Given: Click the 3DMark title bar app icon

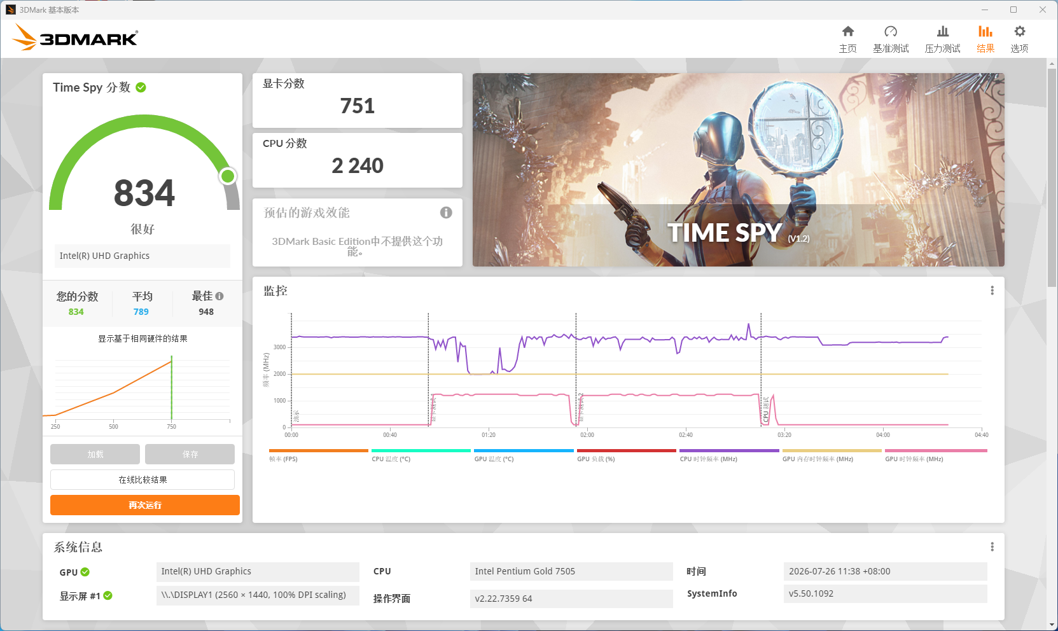Looking at the screenshot, I should pos(11,10).
